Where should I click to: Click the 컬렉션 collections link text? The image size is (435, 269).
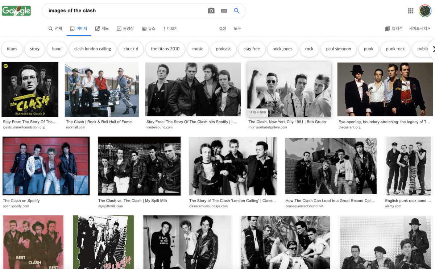pos(397,29)
